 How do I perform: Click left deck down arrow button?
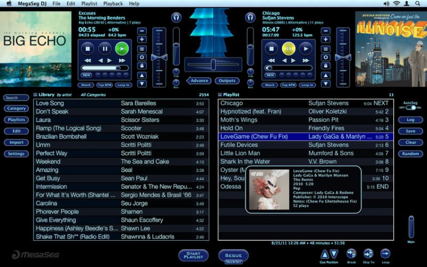[142, 84]
